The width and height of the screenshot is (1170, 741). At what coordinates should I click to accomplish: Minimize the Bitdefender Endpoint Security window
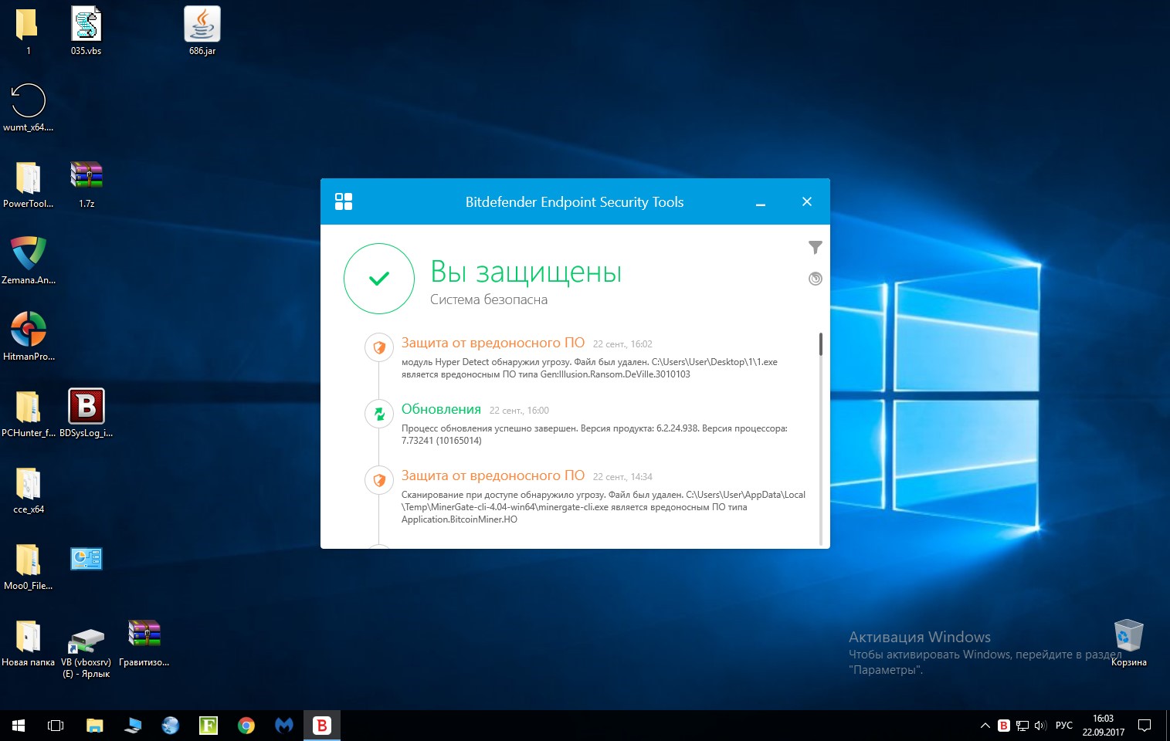click(x=761, y=202)
